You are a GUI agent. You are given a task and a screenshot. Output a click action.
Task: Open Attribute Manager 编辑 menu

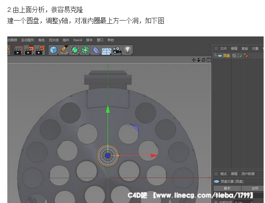(x=234, y=174)
